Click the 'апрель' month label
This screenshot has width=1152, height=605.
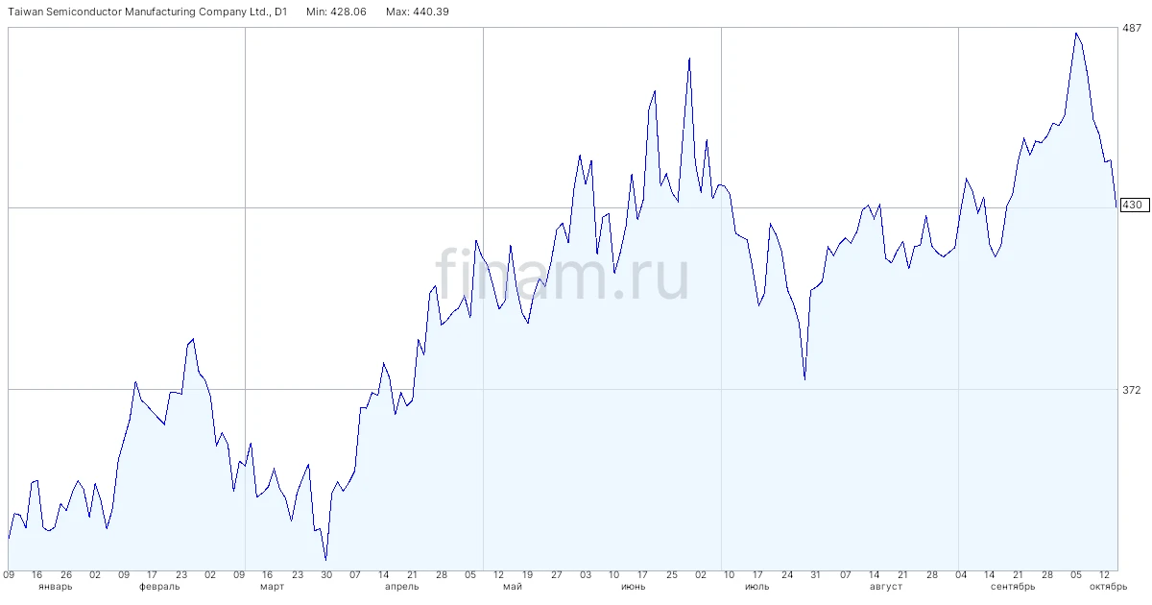click(401, 586)
